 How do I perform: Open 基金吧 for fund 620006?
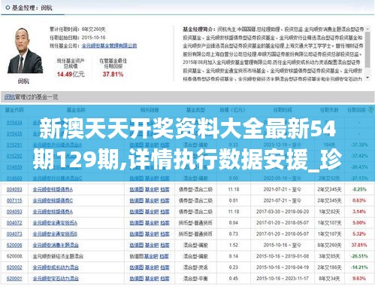click(x=152, y=245)
